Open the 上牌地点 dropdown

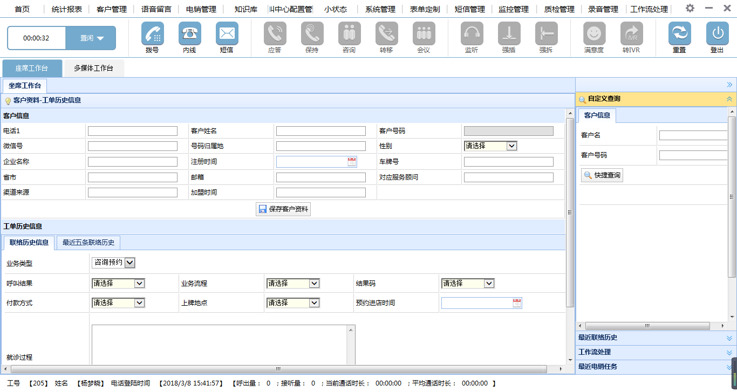(x=293, y=303)
